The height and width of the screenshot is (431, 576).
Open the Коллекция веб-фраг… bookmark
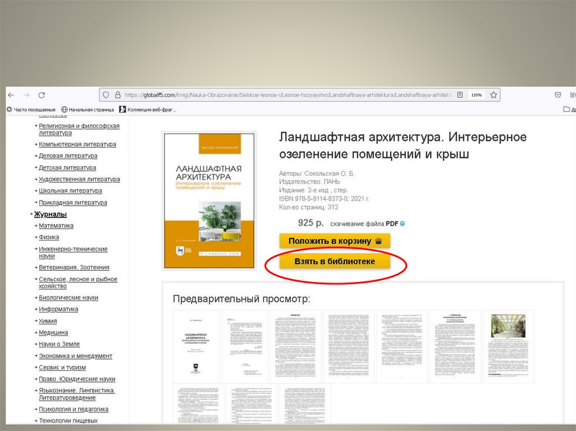[148, 110]
